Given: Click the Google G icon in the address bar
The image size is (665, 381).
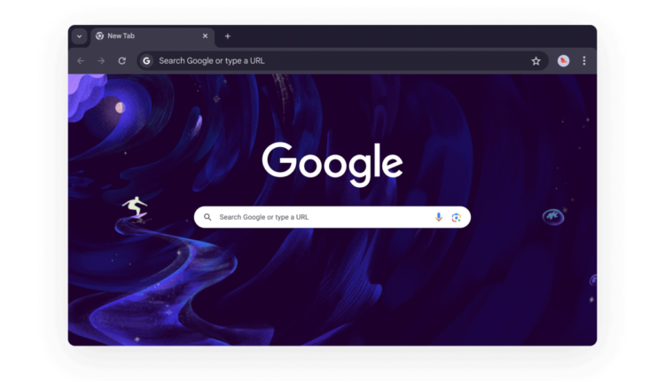Looking at the screenshot, I should coord(147,61).
